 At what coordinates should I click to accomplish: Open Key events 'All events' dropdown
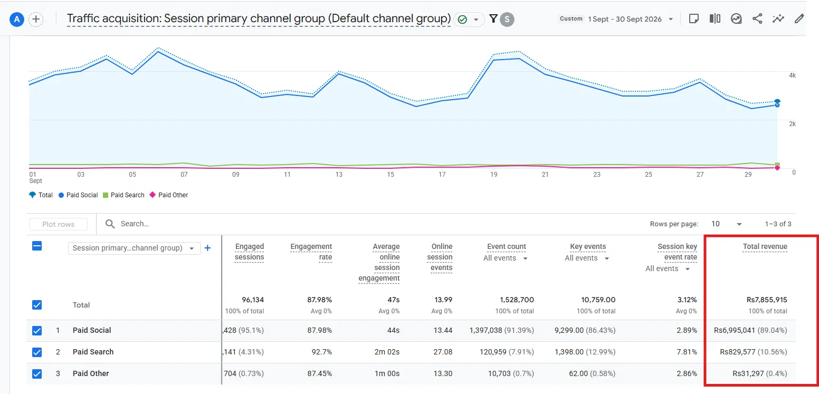[587, 258]
